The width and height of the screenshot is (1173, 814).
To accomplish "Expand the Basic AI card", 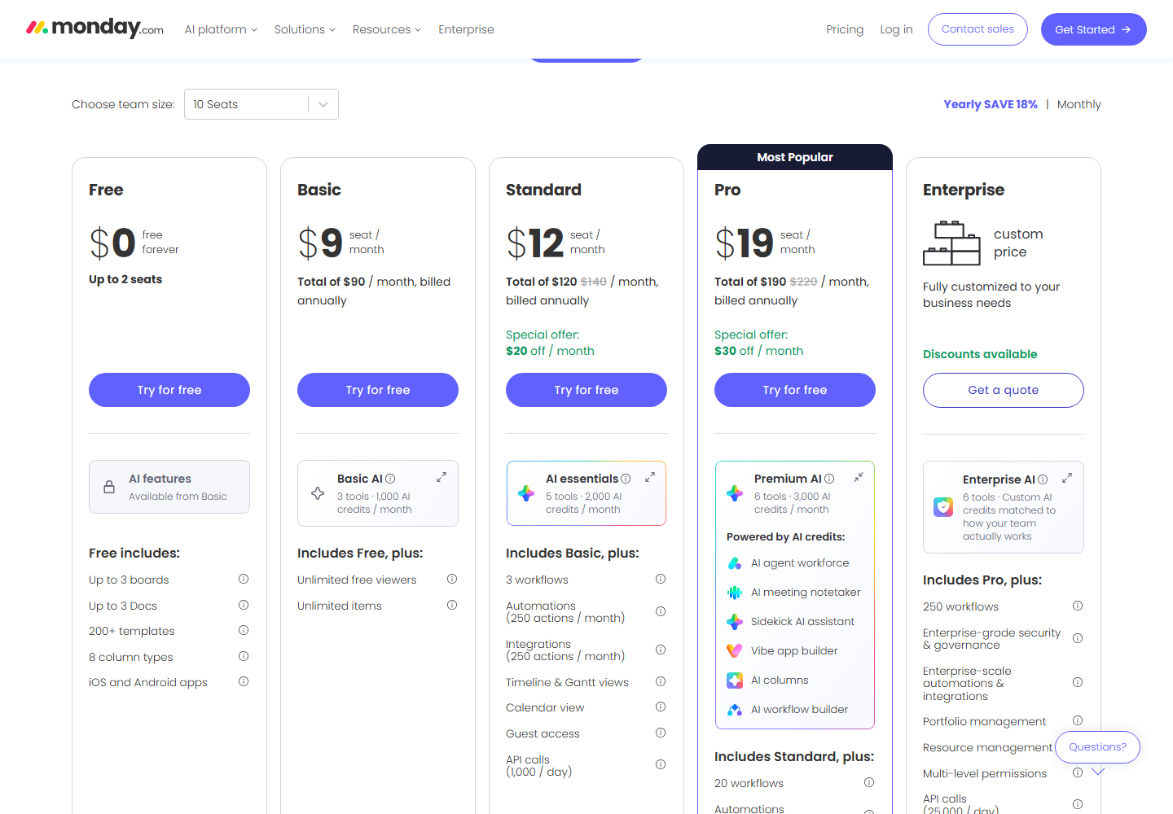I will (442, 477).
